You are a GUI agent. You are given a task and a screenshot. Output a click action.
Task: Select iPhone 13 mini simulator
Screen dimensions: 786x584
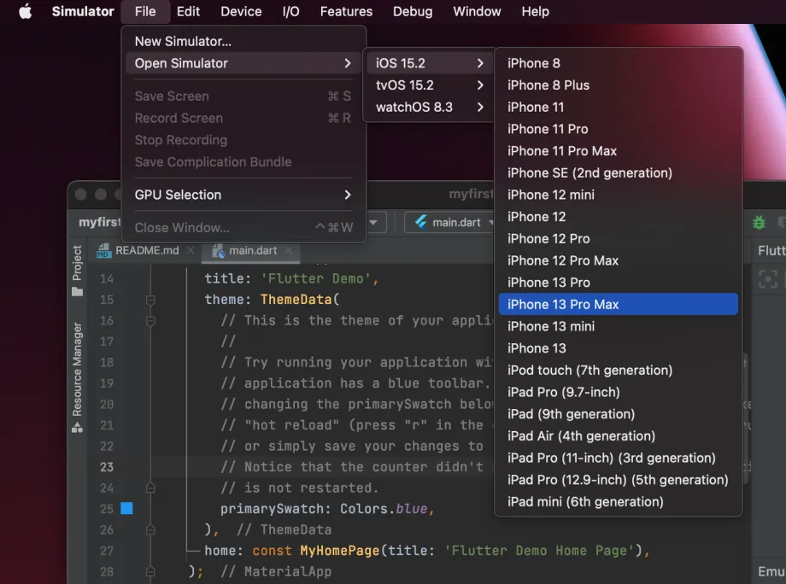tap(618, 326)
